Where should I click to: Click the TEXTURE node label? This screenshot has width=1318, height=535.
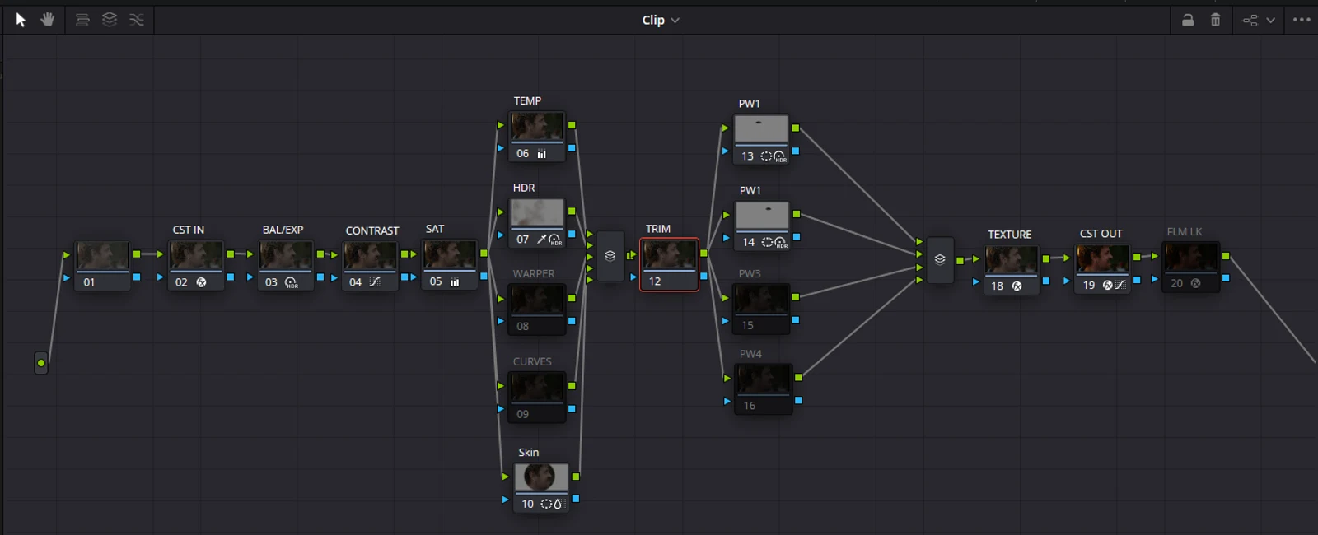tap(1010, 235)
